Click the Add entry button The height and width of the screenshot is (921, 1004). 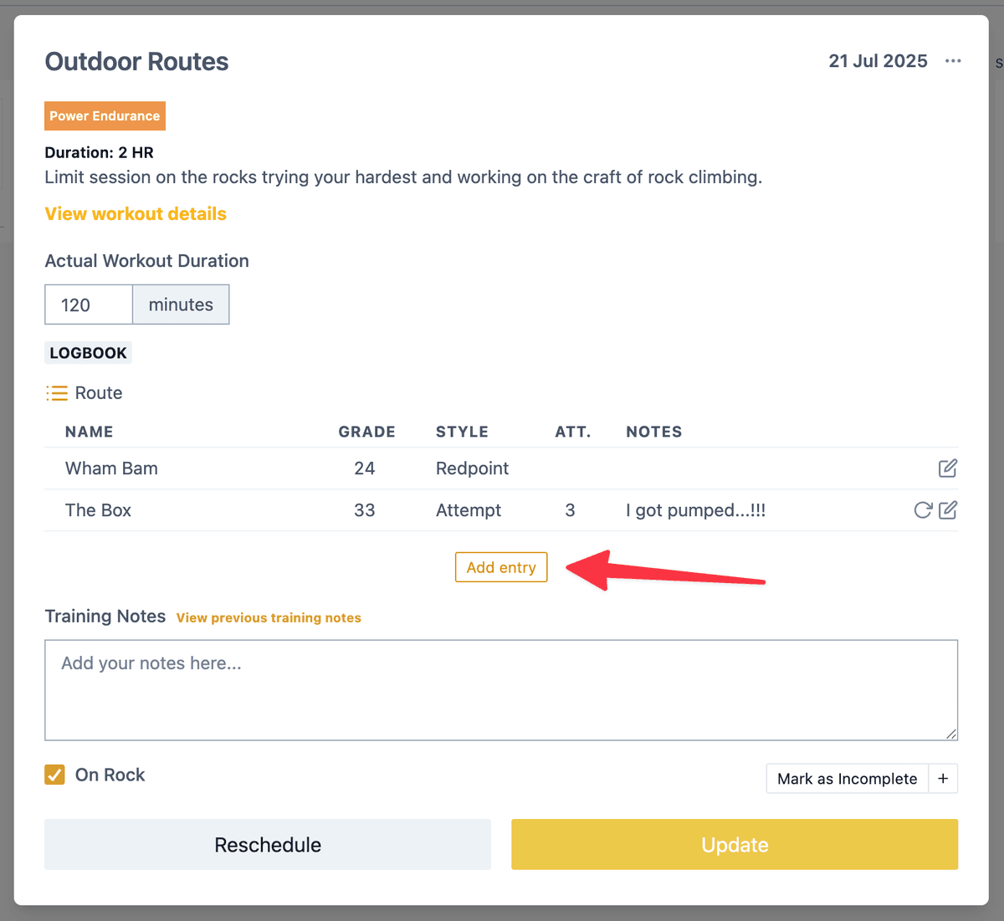(501, 567)
